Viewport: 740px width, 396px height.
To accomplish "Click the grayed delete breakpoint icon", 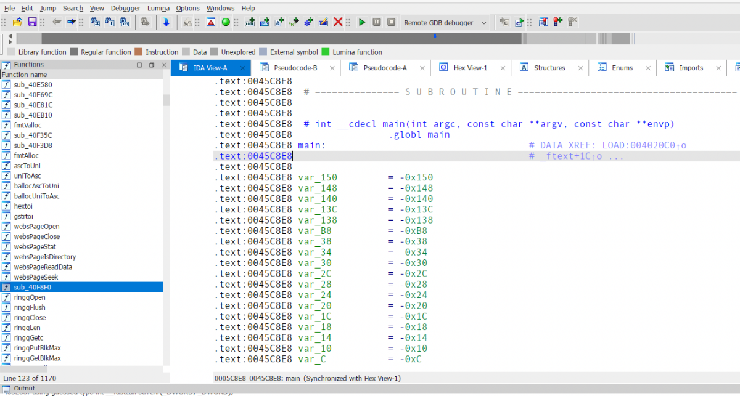I will point(573,22).
